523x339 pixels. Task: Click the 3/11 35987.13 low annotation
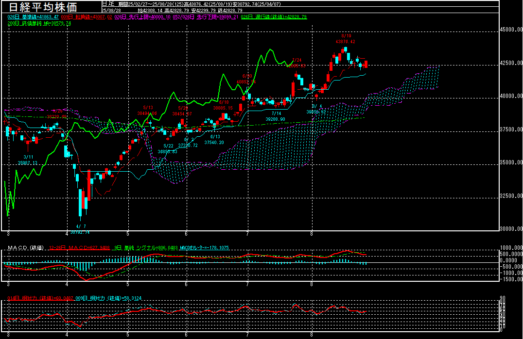click(x=28, y=160)
